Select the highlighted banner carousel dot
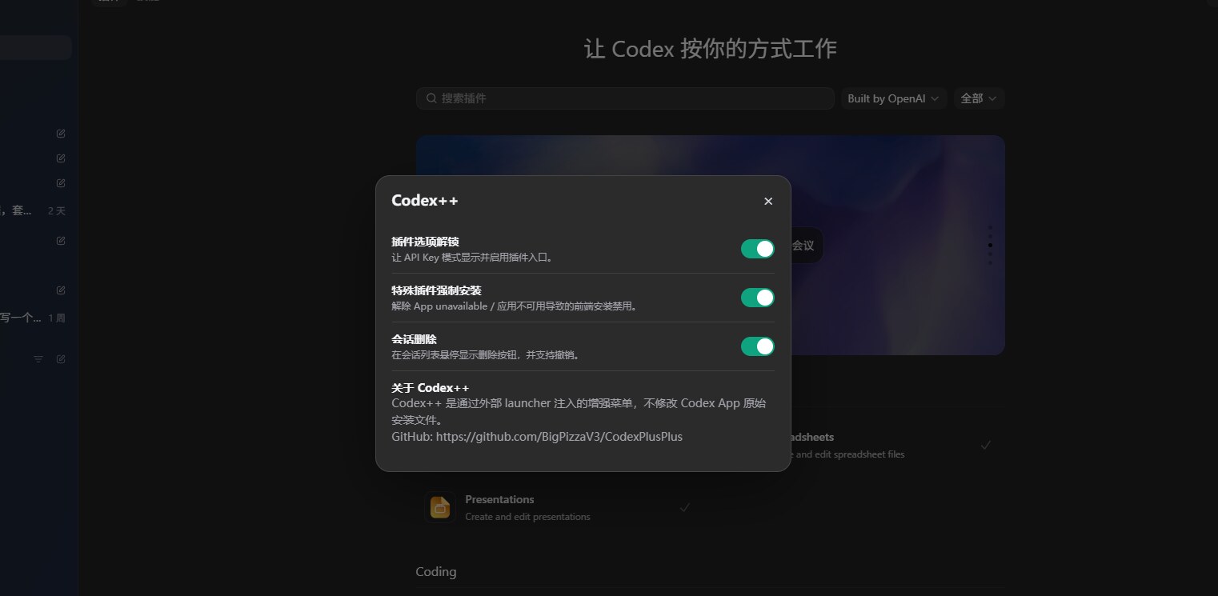The image size is (1218, 596). 990,245
